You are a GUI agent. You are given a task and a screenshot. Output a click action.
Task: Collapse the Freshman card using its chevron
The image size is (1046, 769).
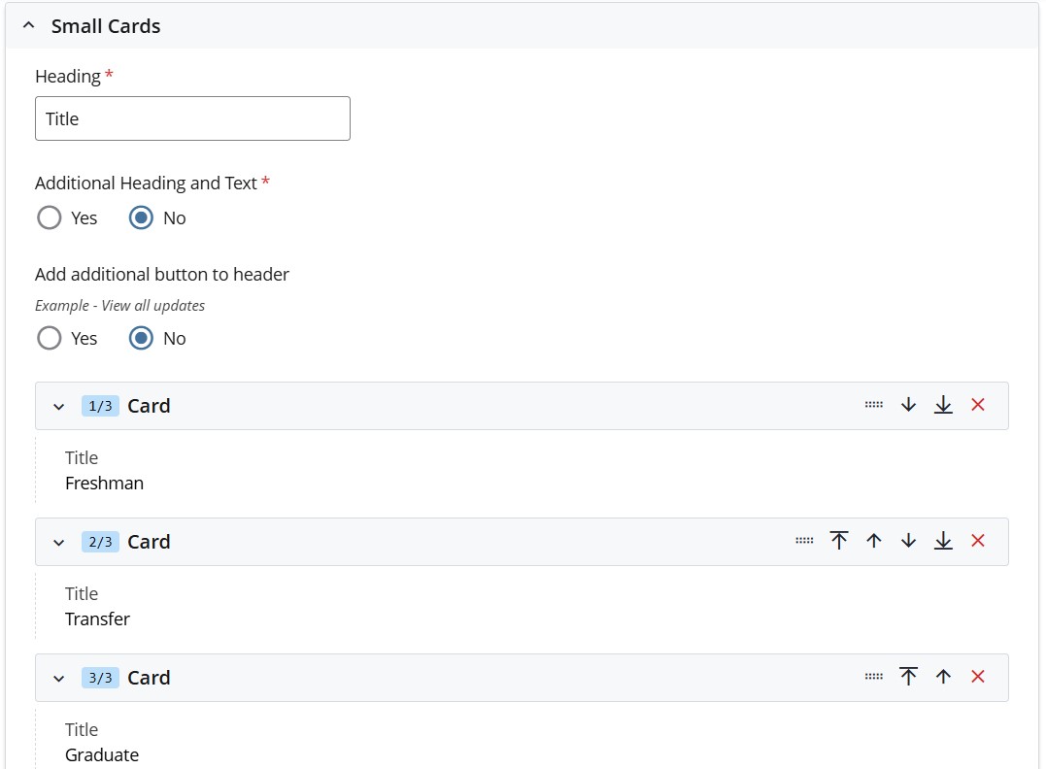(57, 407)
